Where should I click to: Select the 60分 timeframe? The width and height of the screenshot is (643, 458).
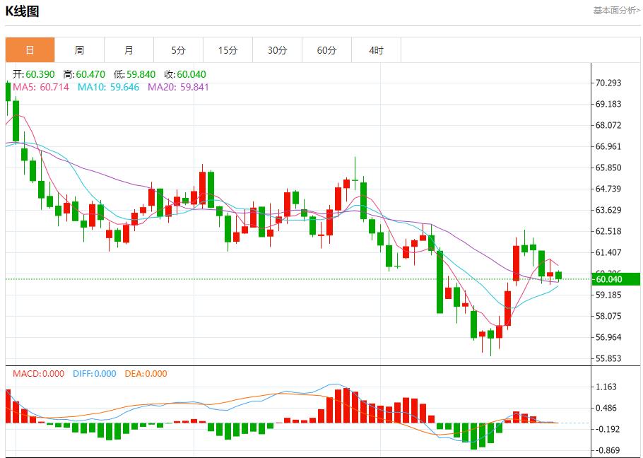click(326, 49)
